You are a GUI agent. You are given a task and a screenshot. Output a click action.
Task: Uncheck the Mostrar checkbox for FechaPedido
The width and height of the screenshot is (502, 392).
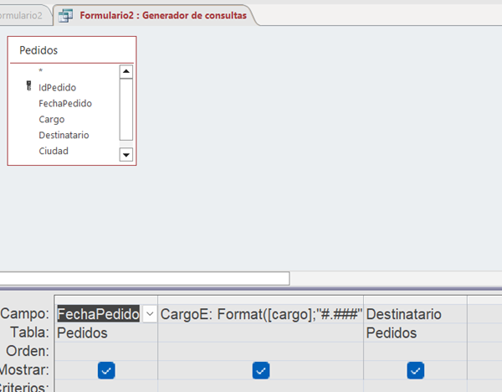[x=106, y=370]
